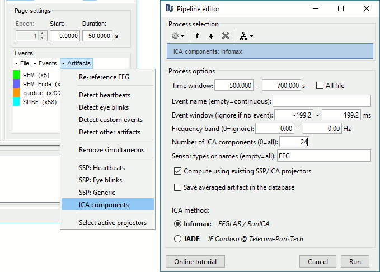Viewport: 380px width, 272px height.
Task: Delete selected process with X icon
Action: pos(225,36)
